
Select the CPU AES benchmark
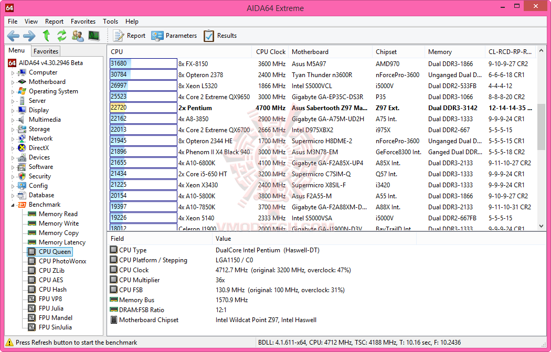51,280
